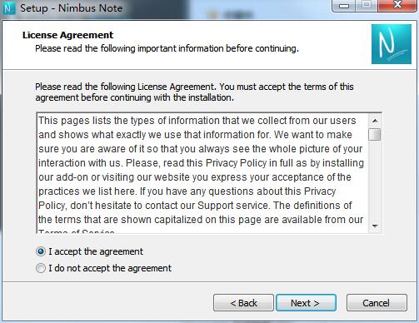Click the scrollbar track below the thumb

[375, 181]
